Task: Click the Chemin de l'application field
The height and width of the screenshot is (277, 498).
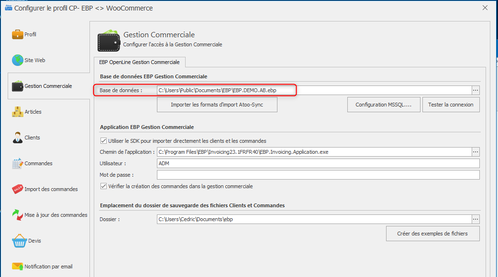Action: 314,152
